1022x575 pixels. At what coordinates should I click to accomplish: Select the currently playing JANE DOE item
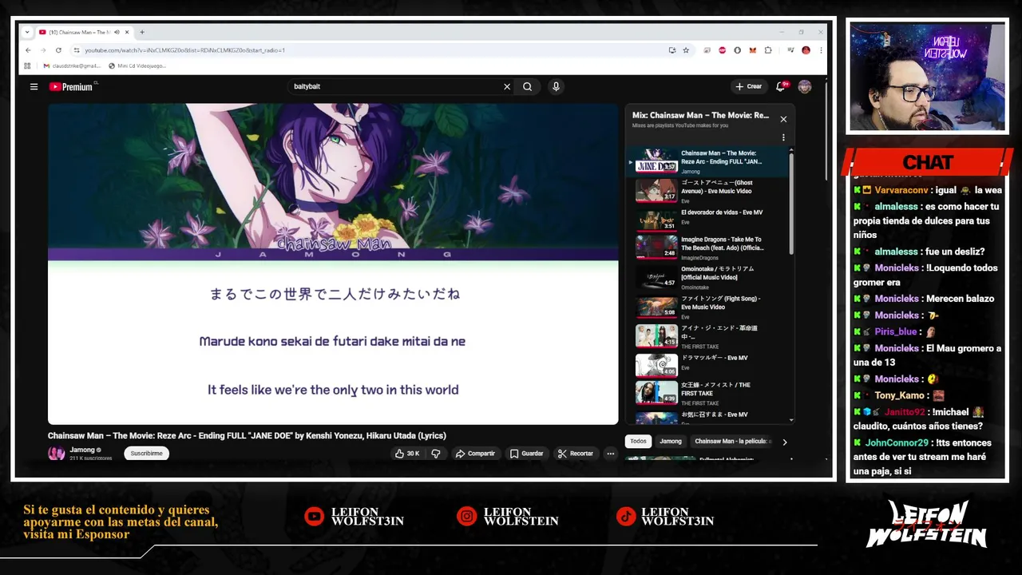(x=709, y=161)
